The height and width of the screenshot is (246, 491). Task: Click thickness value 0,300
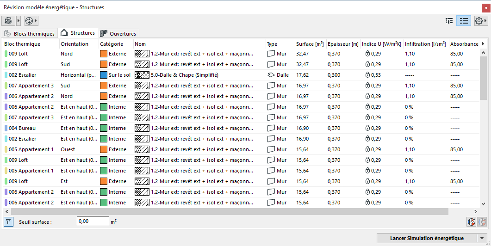pos(334,75)
